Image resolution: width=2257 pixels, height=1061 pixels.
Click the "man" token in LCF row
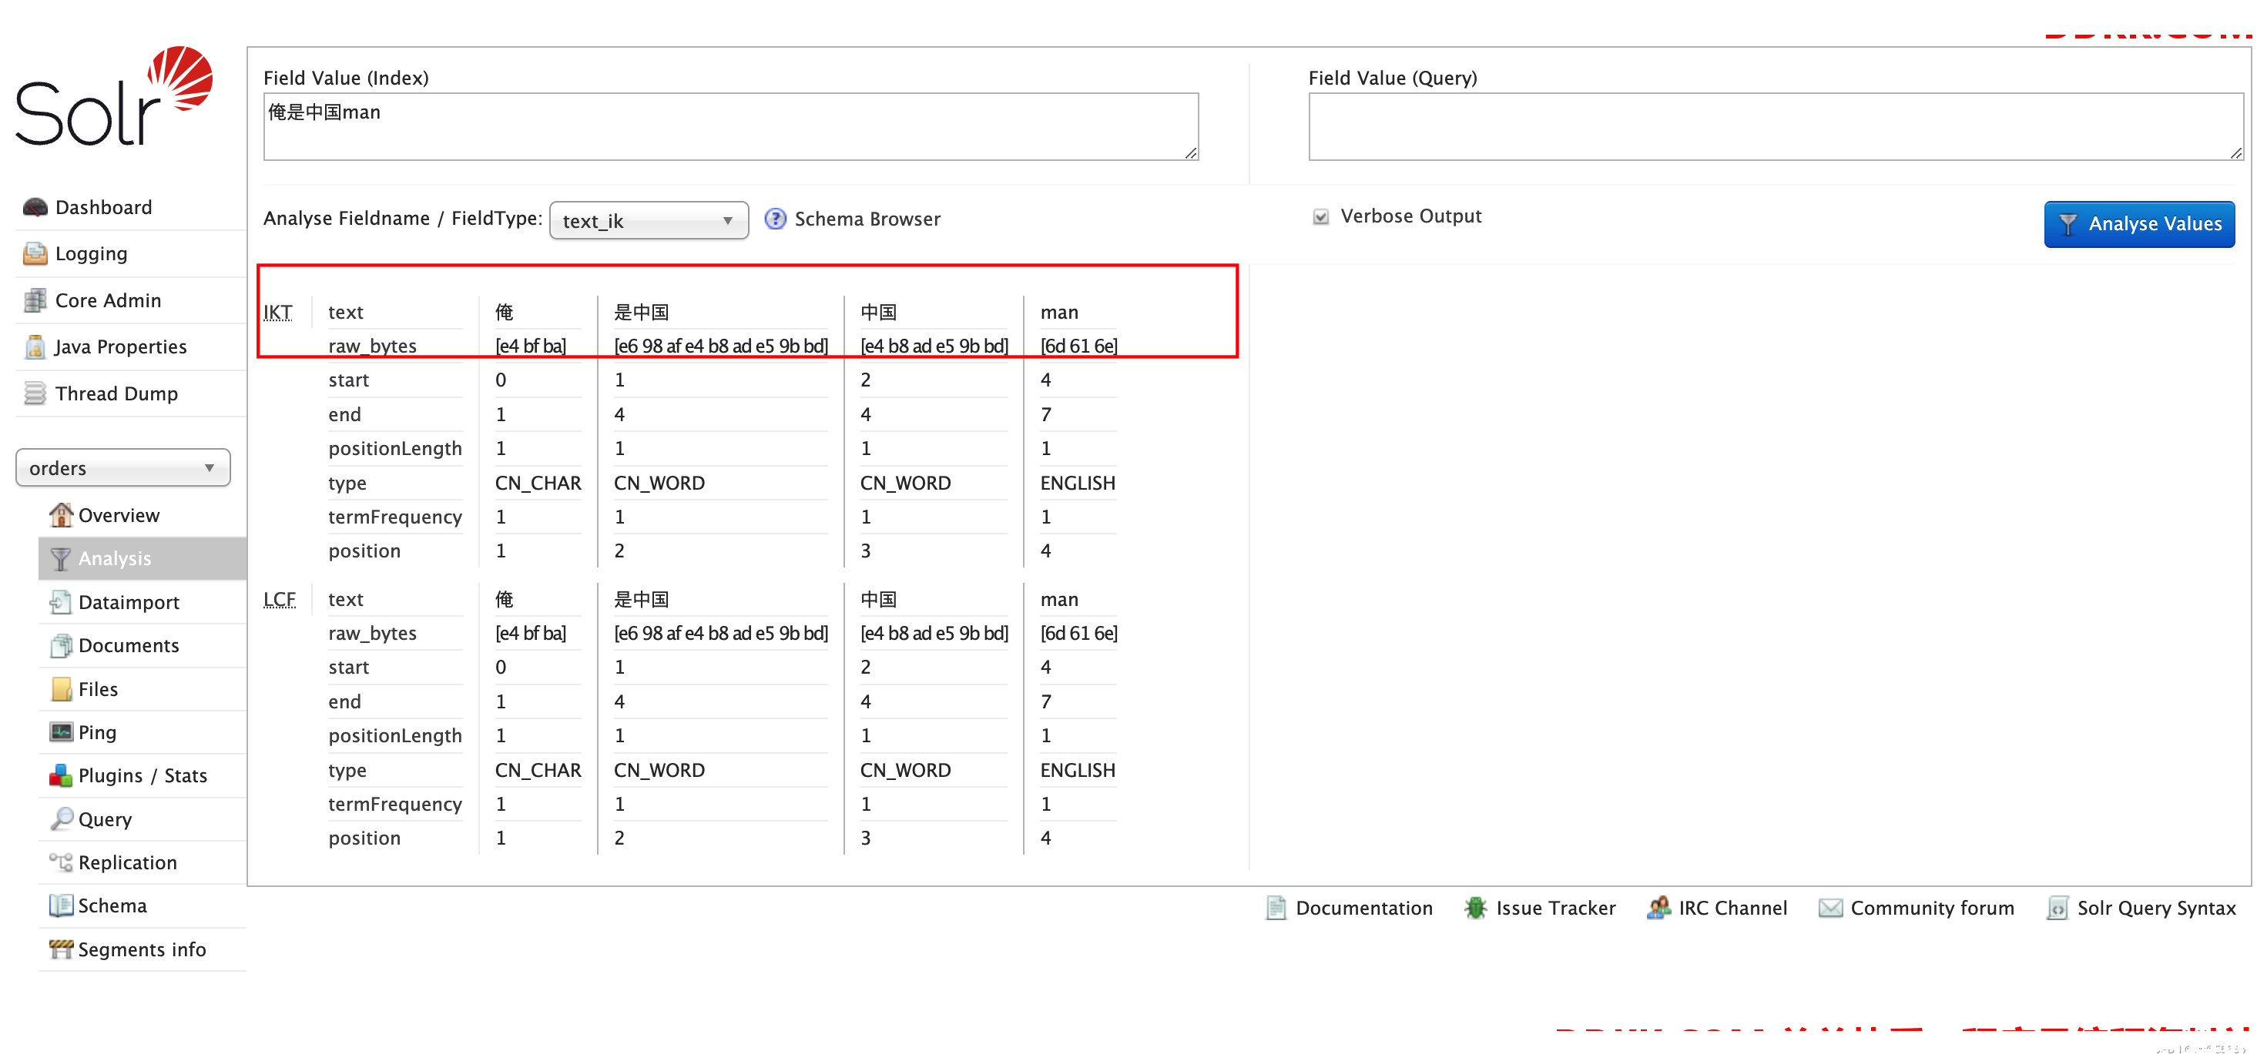tap(1059, 600)
